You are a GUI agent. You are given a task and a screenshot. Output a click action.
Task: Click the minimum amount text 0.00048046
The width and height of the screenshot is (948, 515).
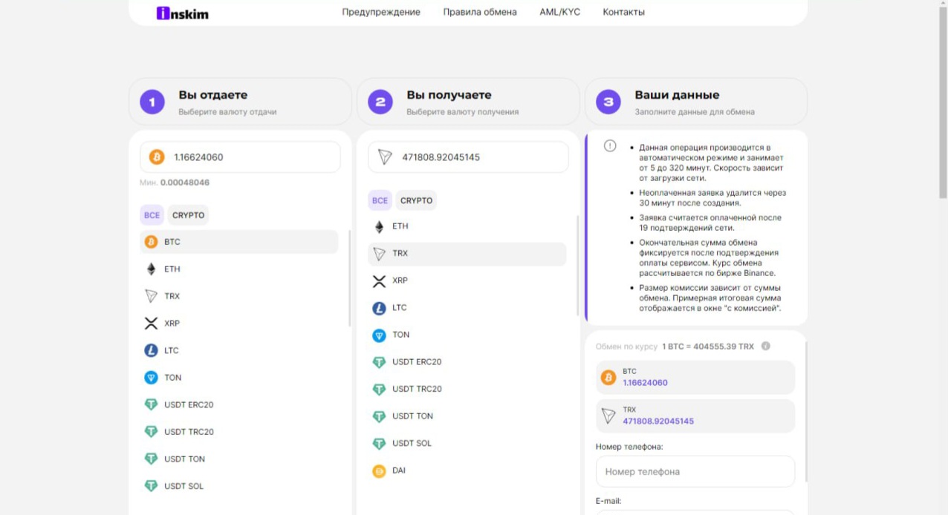pyautogui.click(x=185, y=183)
